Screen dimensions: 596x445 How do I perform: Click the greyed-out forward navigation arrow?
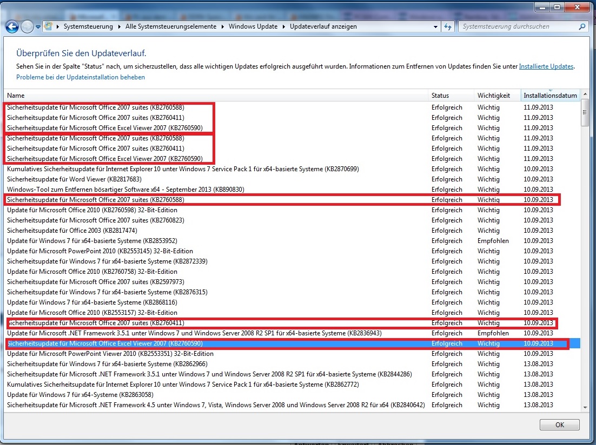pyautogui.click(x=27, y=26)
